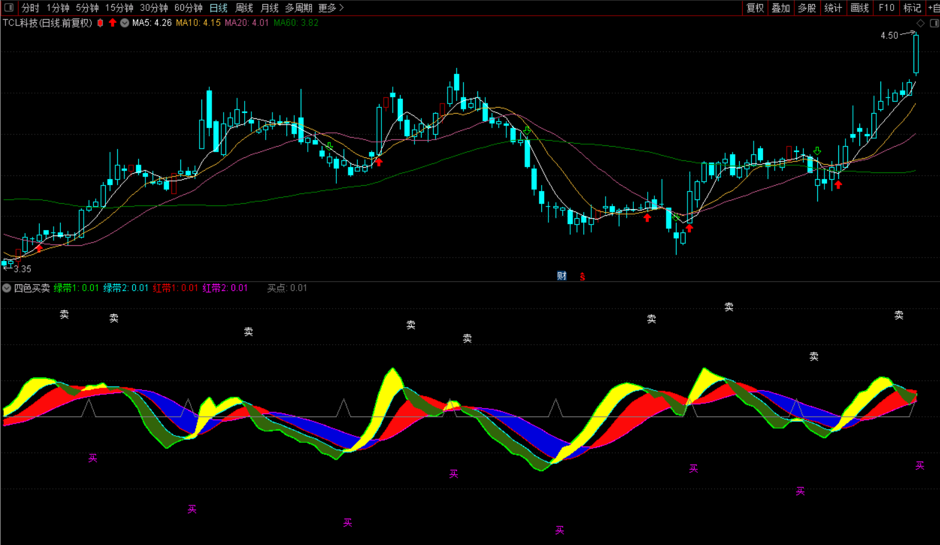
Task: Open the main chart indicator dropdown circle
Action: 124,23
